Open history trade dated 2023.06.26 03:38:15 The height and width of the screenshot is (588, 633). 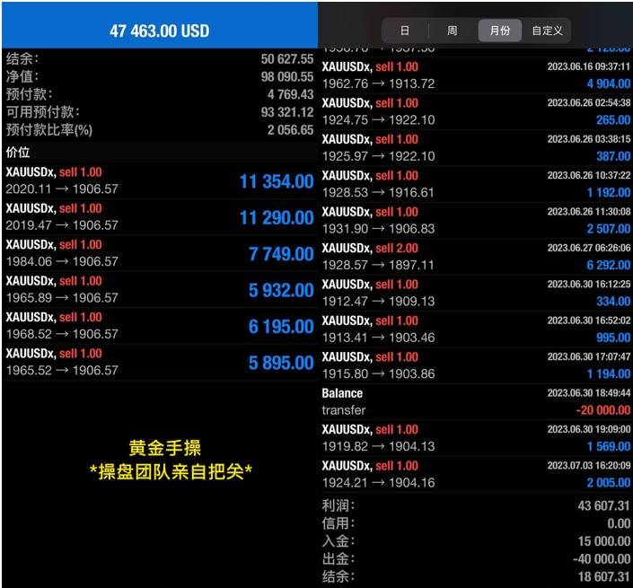point(476,148)
